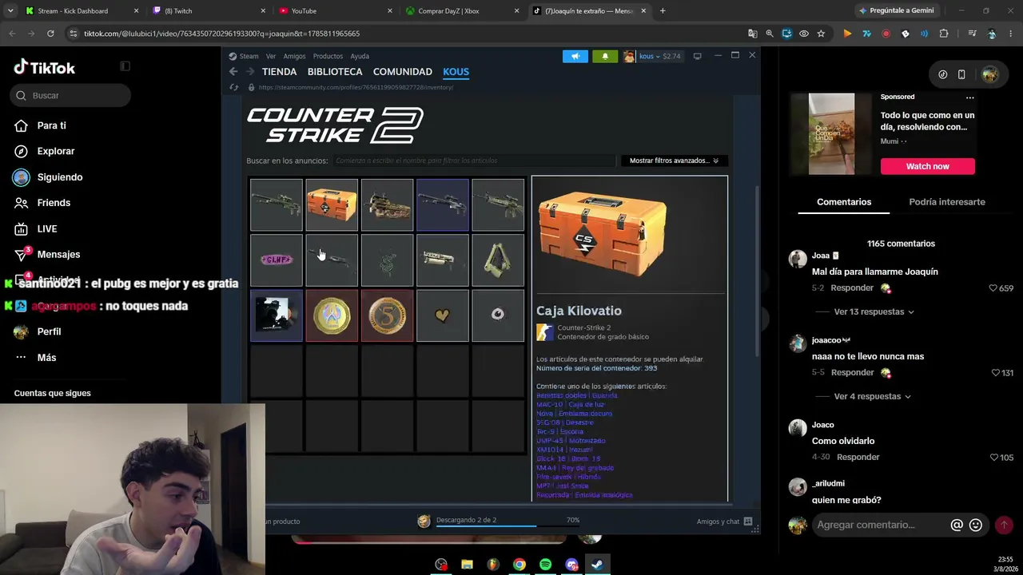Open the Ver menu in Steam
This screenshot has width=1023, height=575.
pyautogui.click(x=271, y=56)
